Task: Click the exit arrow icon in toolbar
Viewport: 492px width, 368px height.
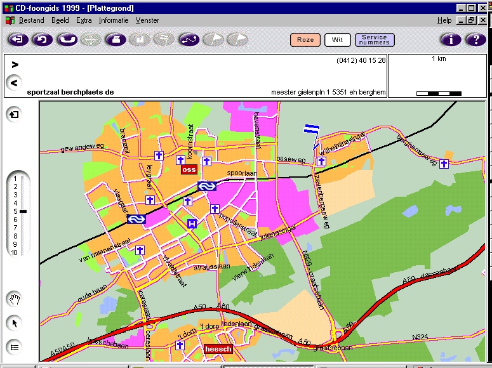Action: point(18,40)
